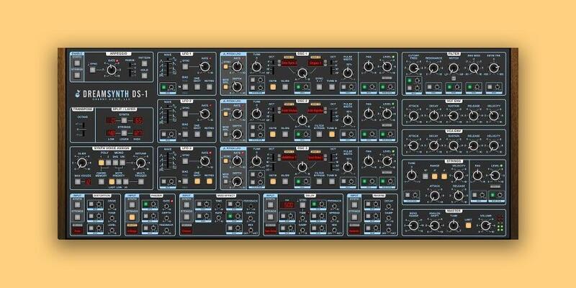Open the OSC 3 Wave A selector display
576x288 pixels.
pos(289,157)
